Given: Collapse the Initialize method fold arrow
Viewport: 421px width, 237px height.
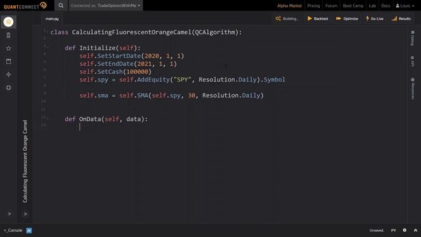Looking at the screenshot, I should coord(48,48).
